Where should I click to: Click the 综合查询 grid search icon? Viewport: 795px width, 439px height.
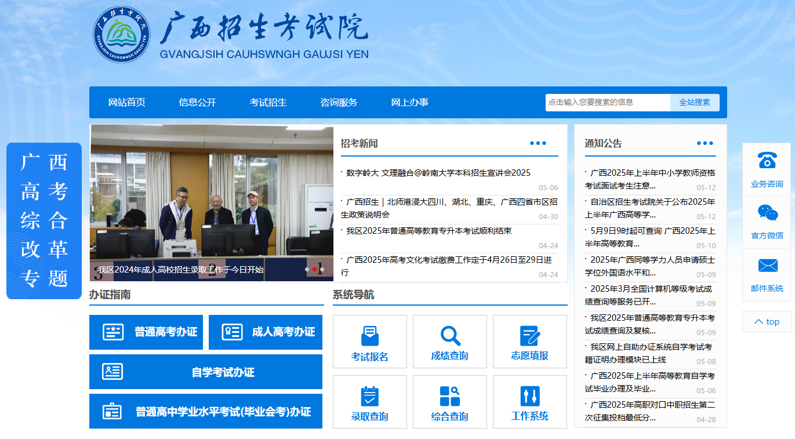pyautogui.click(x=450, y=396)
